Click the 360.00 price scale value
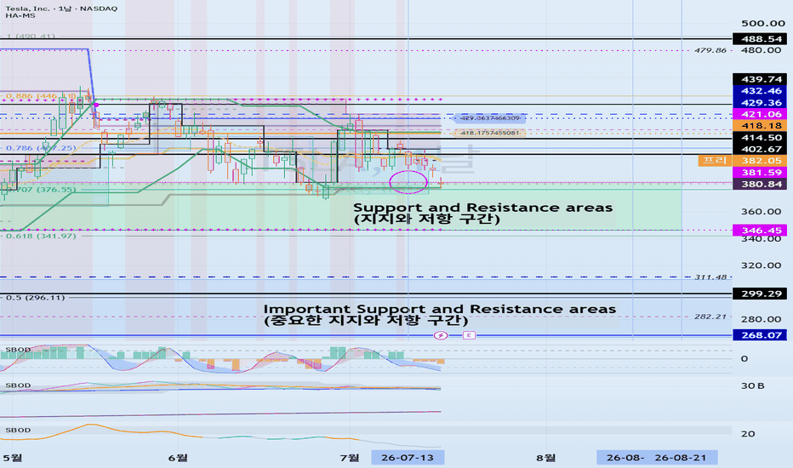793x468 pixels. pyautogui.click(x=762, y=212)
